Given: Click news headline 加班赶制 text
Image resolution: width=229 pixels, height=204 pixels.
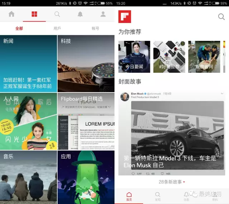Looking at the screenshot, I should pos(28,83).
